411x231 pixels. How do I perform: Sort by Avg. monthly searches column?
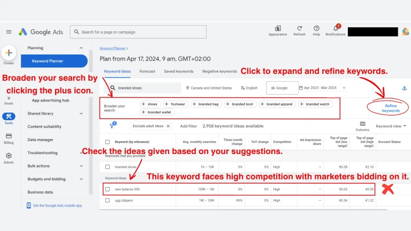coord(199,142)
